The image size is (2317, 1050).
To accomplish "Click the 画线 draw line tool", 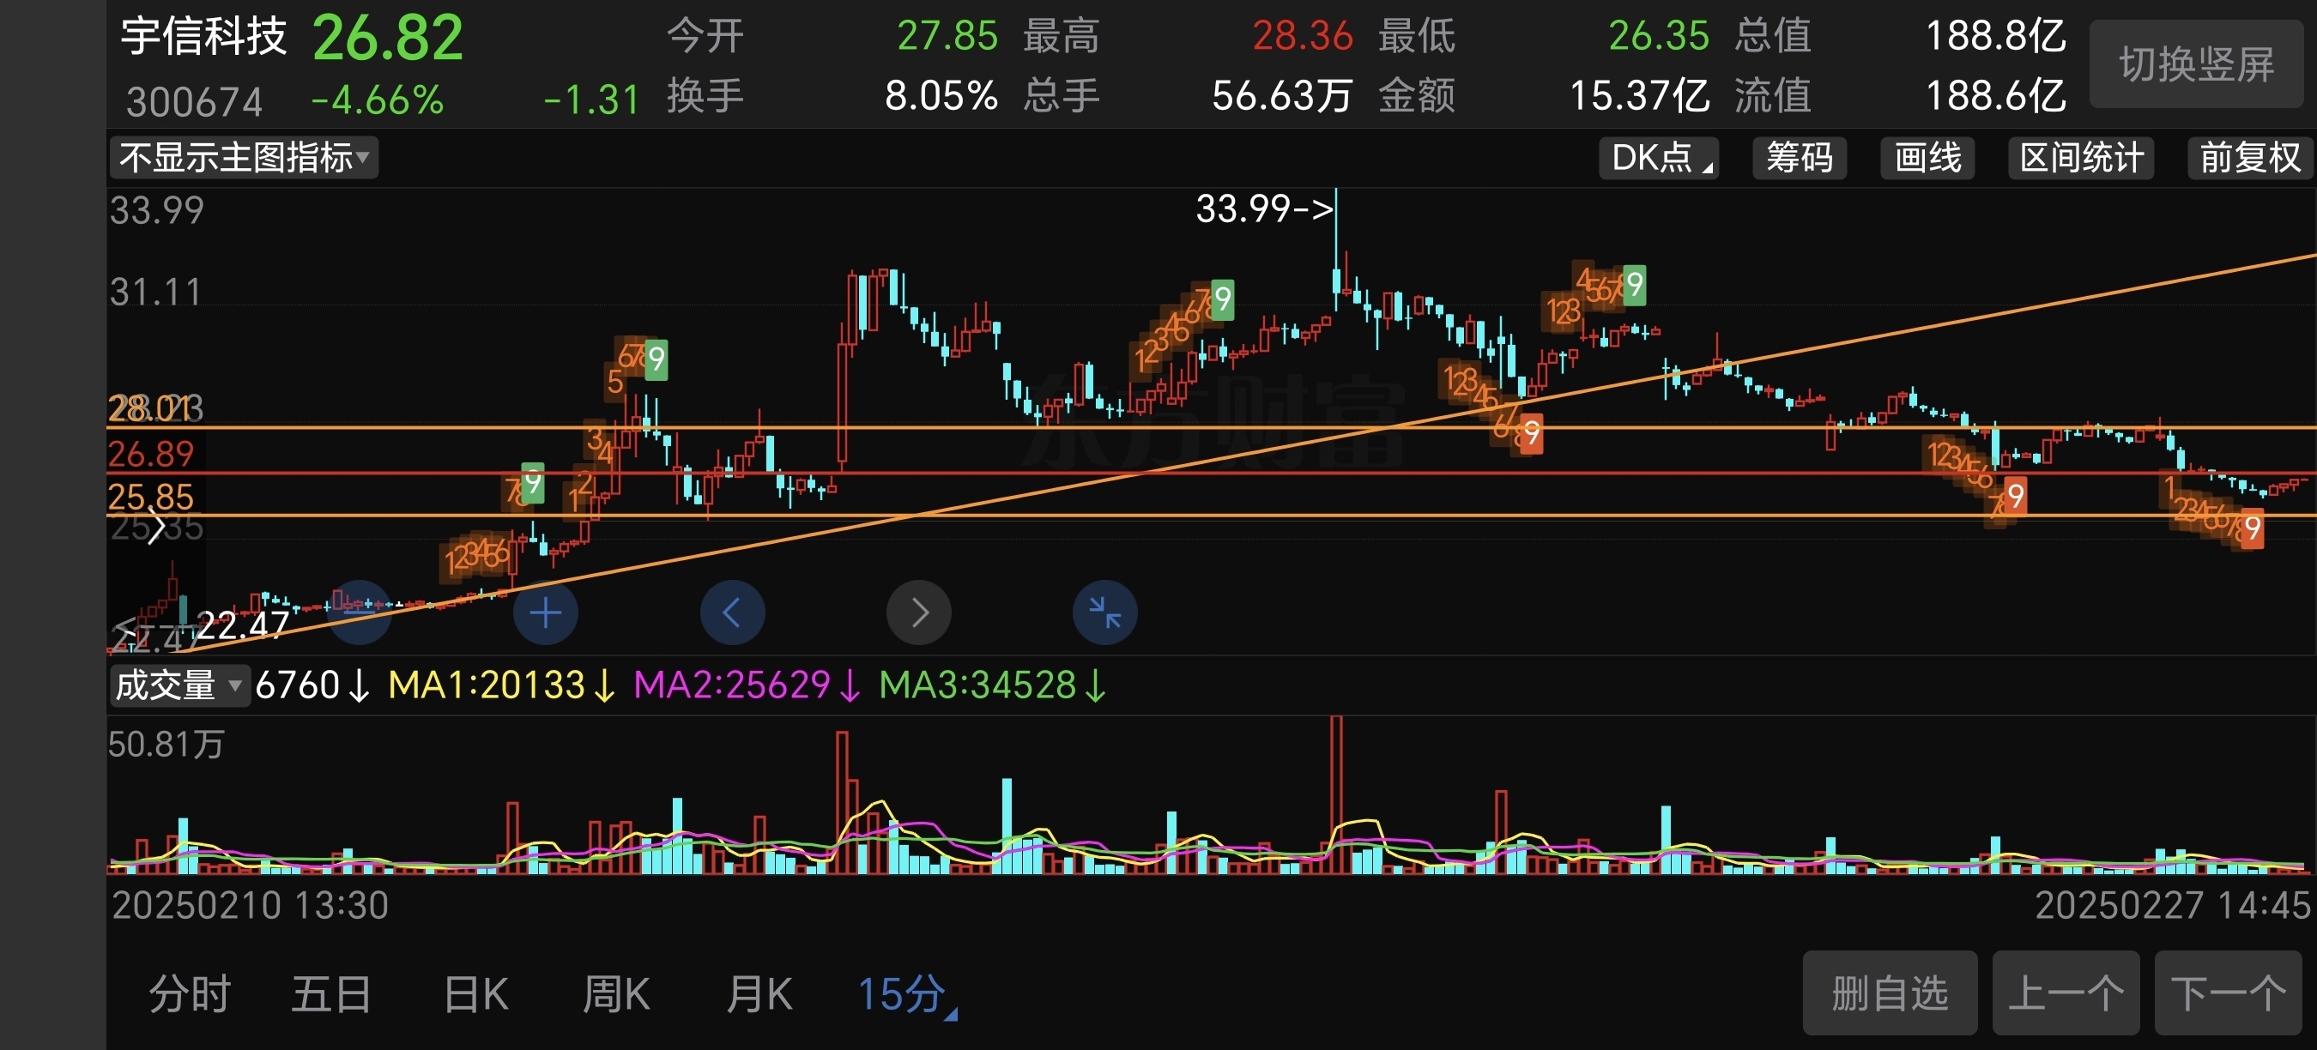I will click(1927, 158).
